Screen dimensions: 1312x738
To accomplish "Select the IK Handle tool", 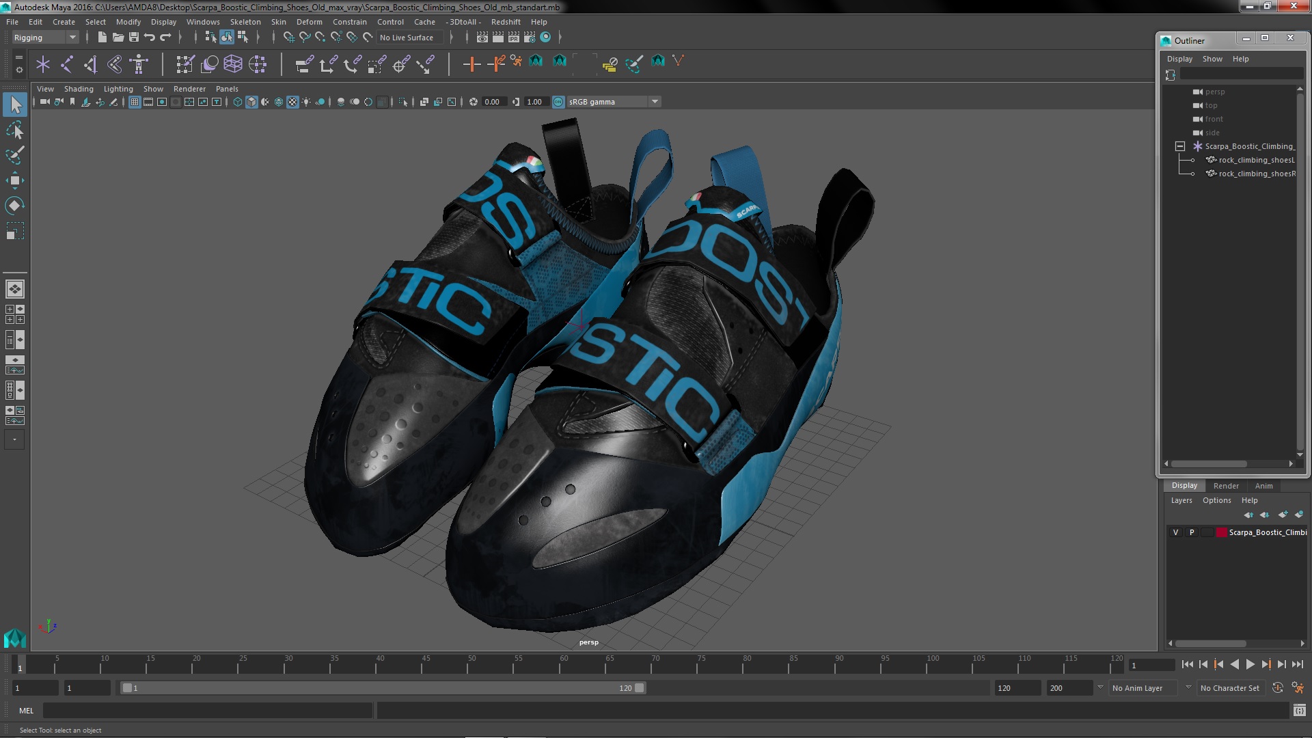I will pos(90,64).
